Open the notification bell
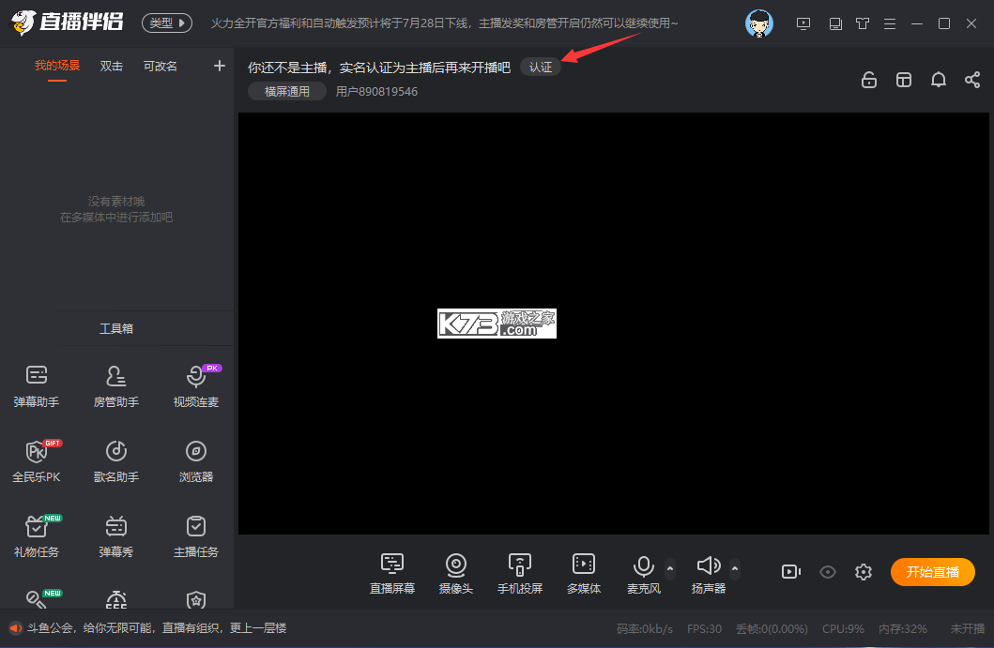The image size is (994, 648). click(939, 80)
